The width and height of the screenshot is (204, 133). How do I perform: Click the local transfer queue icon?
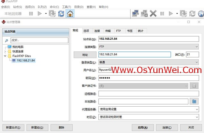52,13
